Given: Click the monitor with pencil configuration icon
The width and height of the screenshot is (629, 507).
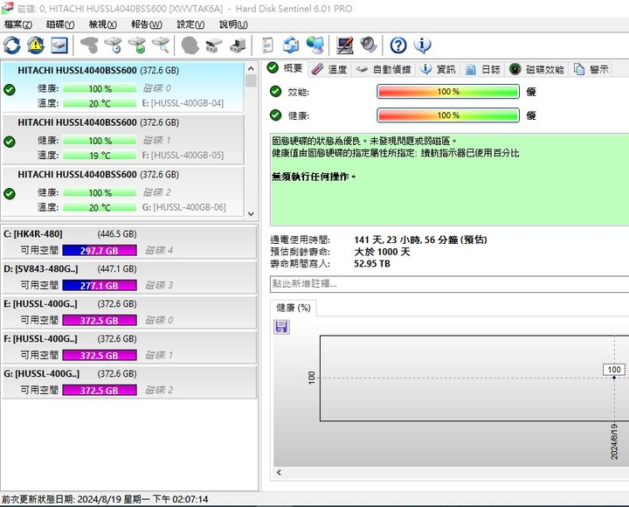Looking at the screenshot, I should point(344,45).
